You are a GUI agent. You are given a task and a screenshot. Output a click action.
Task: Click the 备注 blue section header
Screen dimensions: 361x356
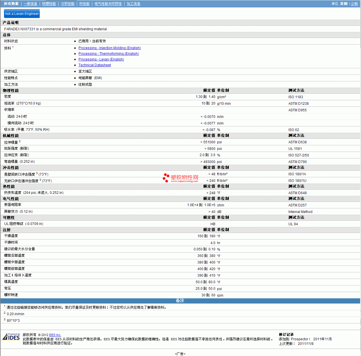180,301
